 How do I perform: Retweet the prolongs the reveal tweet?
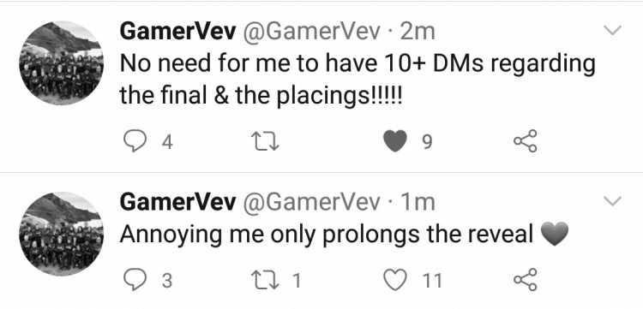point(265,281)
